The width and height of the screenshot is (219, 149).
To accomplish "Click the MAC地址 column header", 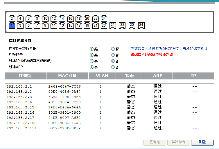I will point(67,76).
